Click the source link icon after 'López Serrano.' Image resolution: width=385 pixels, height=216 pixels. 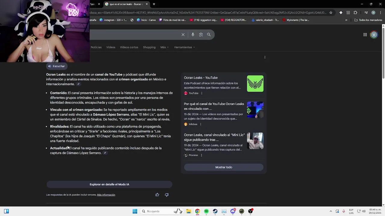[105, 153]
